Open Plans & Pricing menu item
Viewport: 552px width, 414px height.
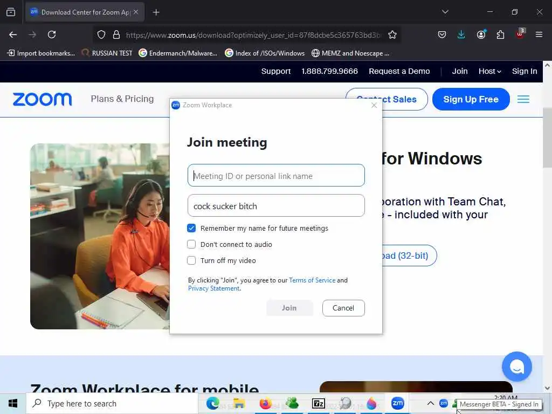122,99
